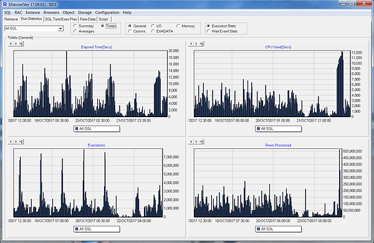Viewport: 374px width, 243px height.
Task: Click All SQL legend box under Rows Processed
Action: tap(279, 229)
